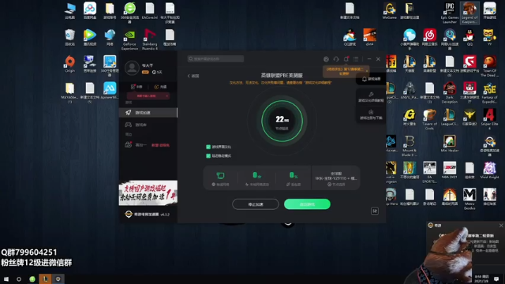The width and height of the screenshot is (505, 284).
Task: Open the QQ penguin desktop icon
Action: (469, 37)
